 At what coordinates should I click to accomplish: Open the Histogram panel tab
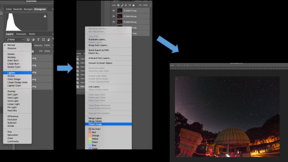pos(40,9)
